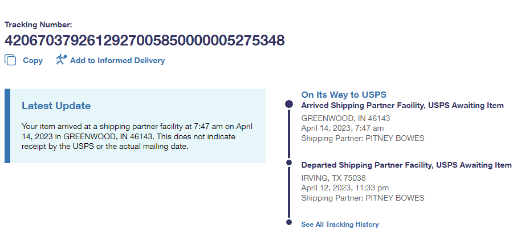The width and height of the screenshot is (521, 233).
Task: Click 'Shipping Partner: PITNEY BOWES' under Irving event
Action: tap(363, 198)
